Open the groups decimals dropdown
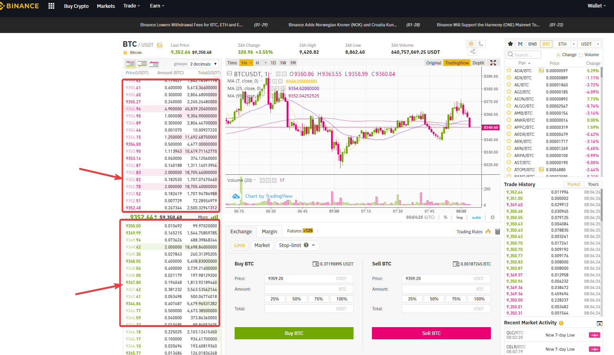The width and height of the screenshot is (614, 355). pyautogui.click(x=203, y=64)
